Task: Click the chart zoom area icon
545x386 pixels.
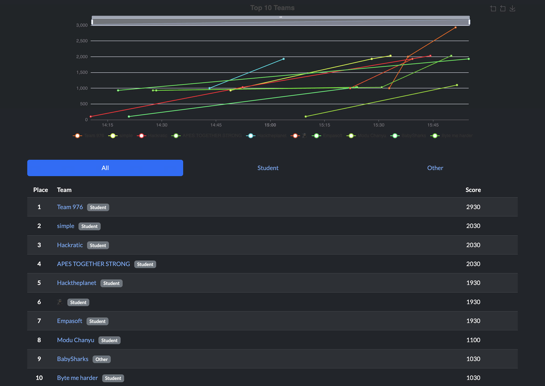Action: [493, 9]
